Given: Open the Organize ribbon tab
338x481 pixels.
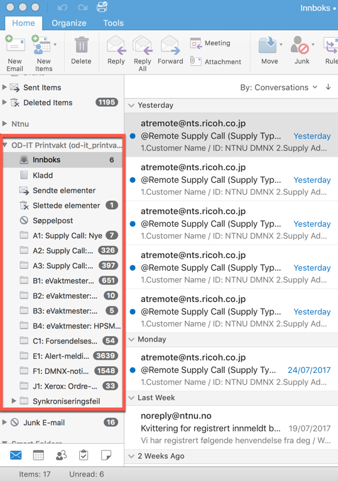Looking at the screenshot, I should coord(68,23).
